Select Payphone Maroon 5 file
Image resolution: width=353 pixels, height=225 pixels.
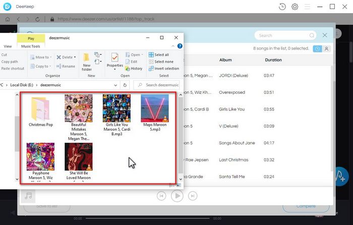(40, 161)
